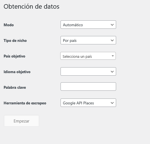Image resolution: width=150 pixels, height=144 pixels.
Task: Focus the Palabra clave text field
Action: (x=88, y=87)
